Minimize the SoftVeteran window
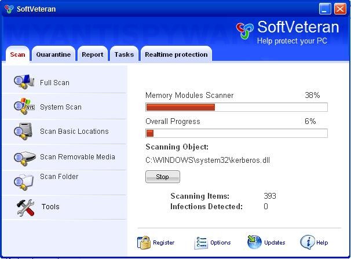This screenshot has width=351, height=259. [x=325, y=9]
